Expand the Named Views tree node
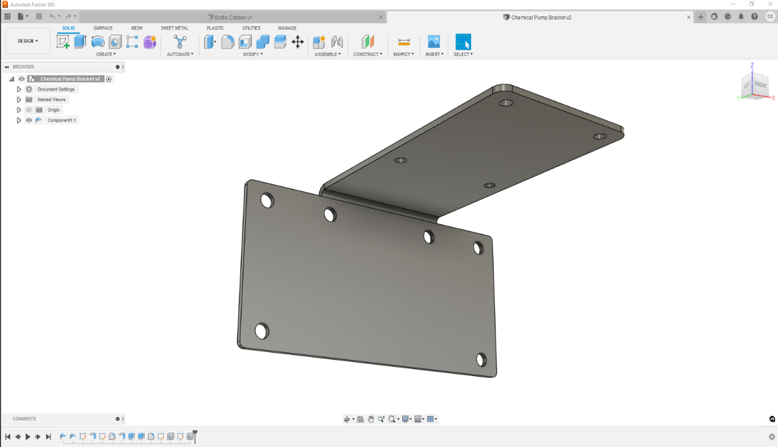 coord(19,99)
